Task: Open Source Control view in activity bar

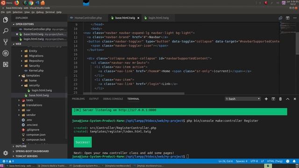Action: tap(6, 42)
